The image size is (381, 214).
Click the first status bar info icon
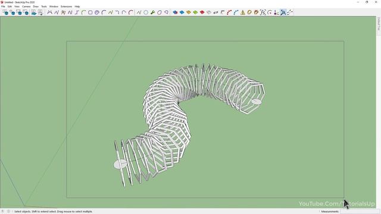click(x=2, y=212)
